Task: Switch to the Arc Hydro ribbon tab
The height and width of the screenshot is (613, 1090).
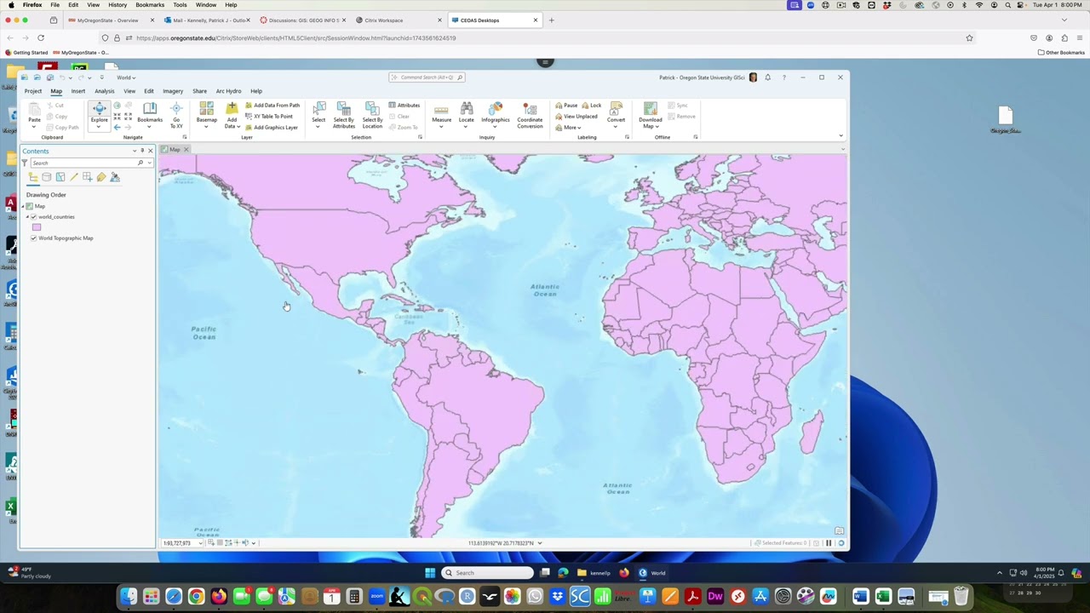Action: point(228,91)
